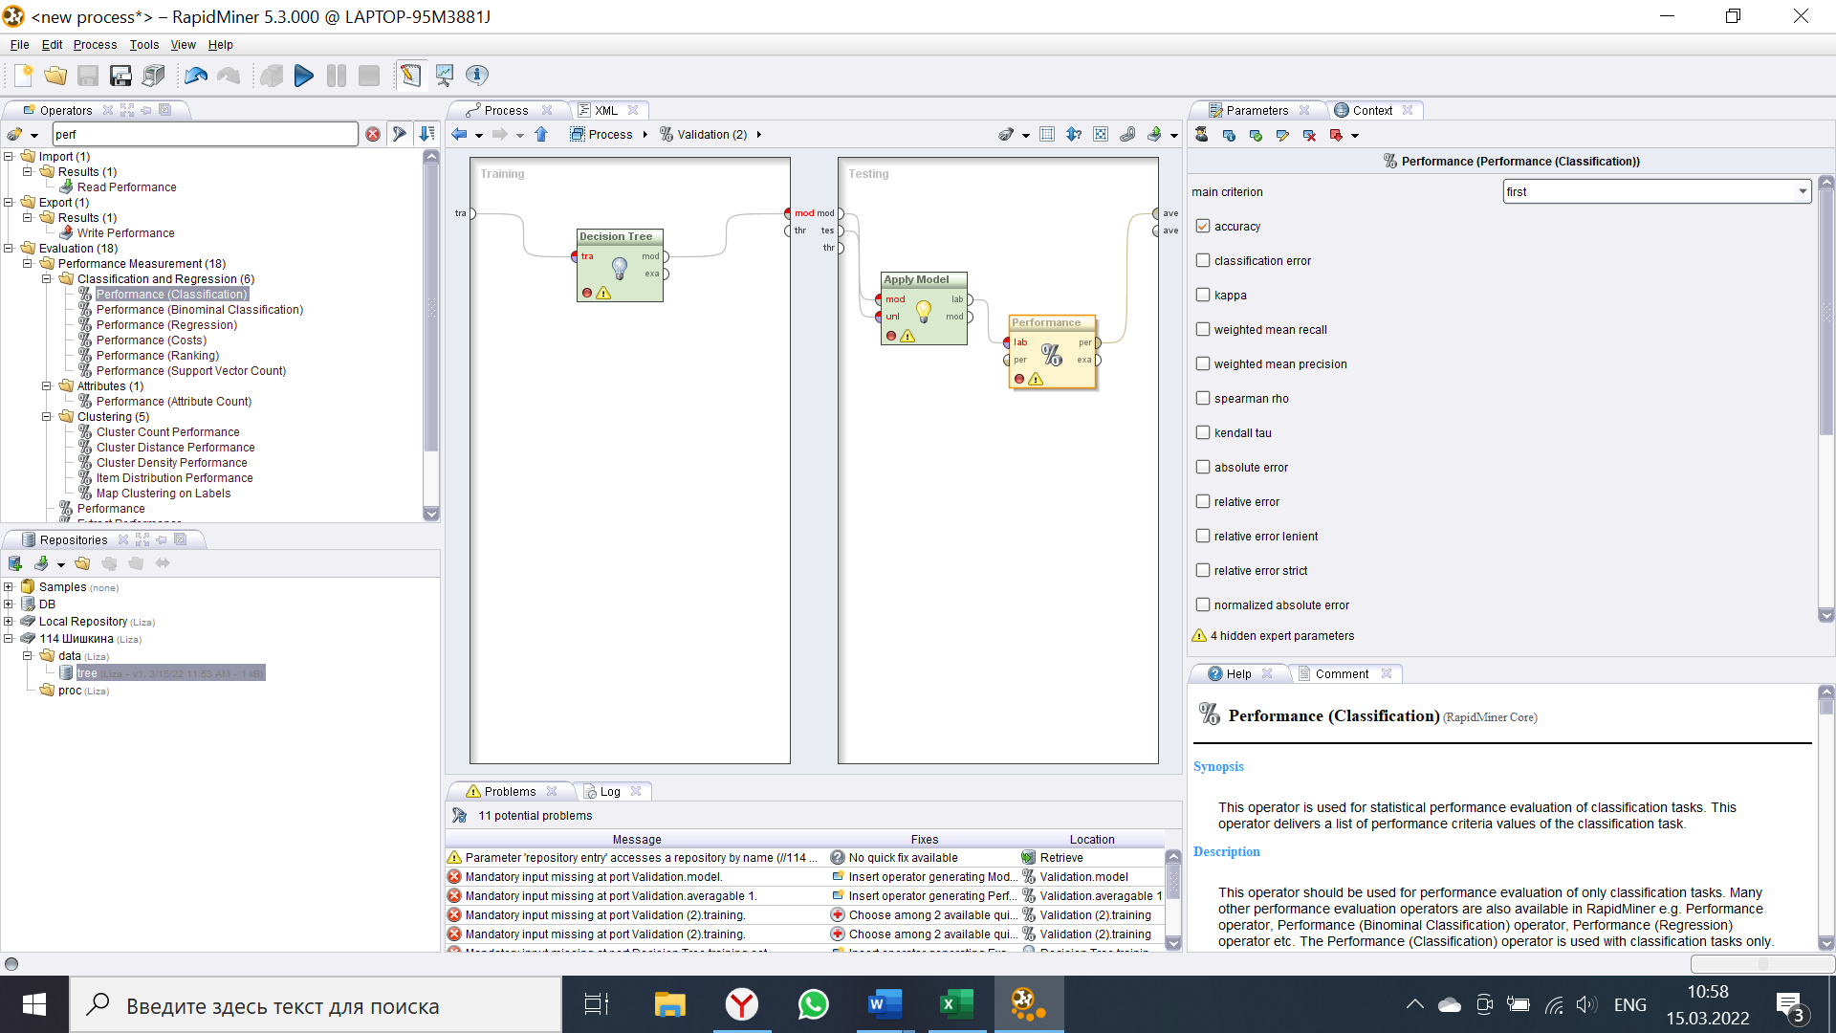Open WhatsApp from the taskbar
Viewport: 1836px width, 1033px height.
813,1004
